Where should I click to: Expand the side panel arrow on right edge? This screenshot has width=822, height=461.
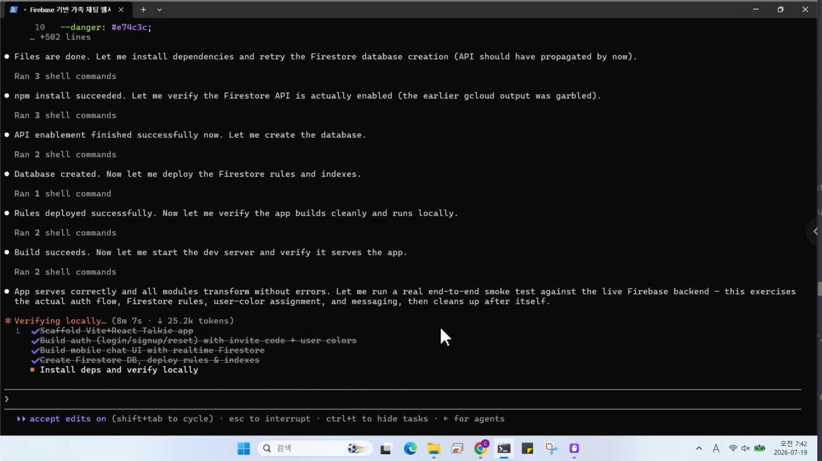(815, 231)
